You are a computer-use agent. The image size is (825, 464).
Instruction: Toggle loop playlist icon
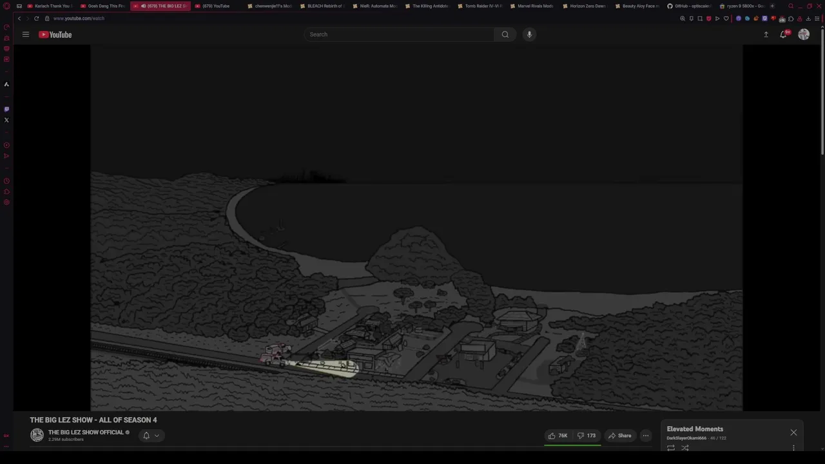(671, 448)
